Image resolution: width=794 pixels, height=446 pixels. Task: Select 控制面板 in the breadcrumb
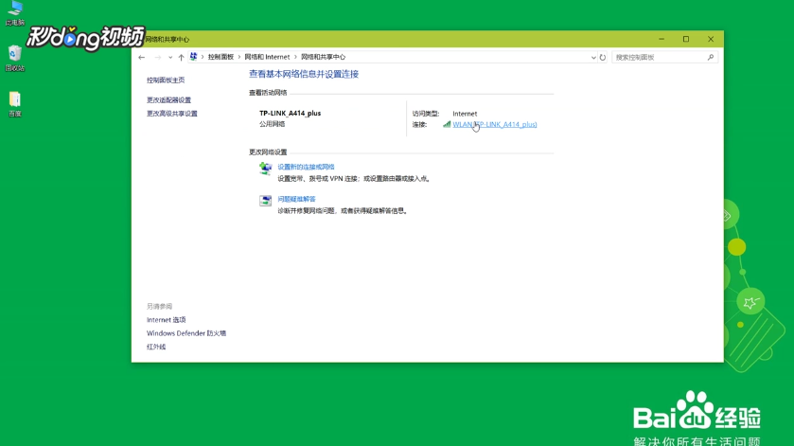(221, 57)
